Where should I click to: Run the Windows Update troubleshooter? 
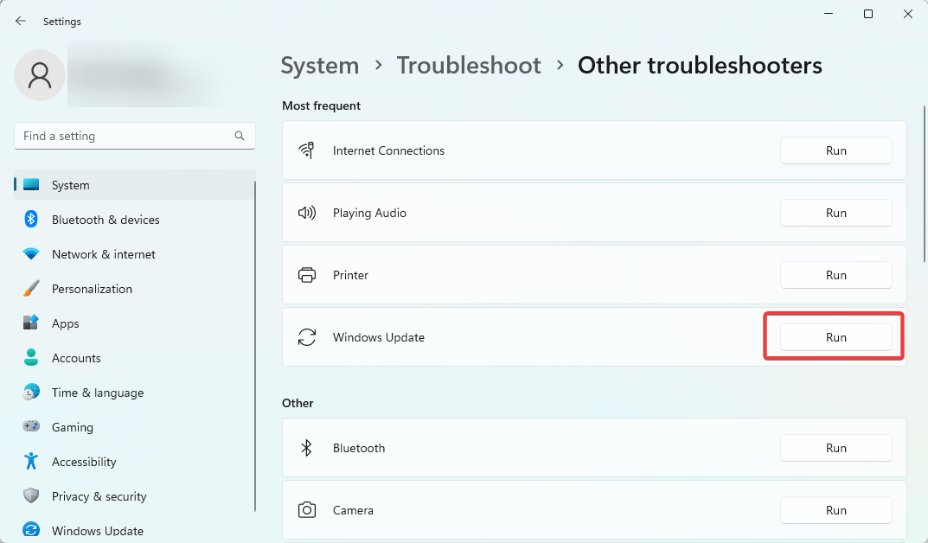(x=835, y=337)
